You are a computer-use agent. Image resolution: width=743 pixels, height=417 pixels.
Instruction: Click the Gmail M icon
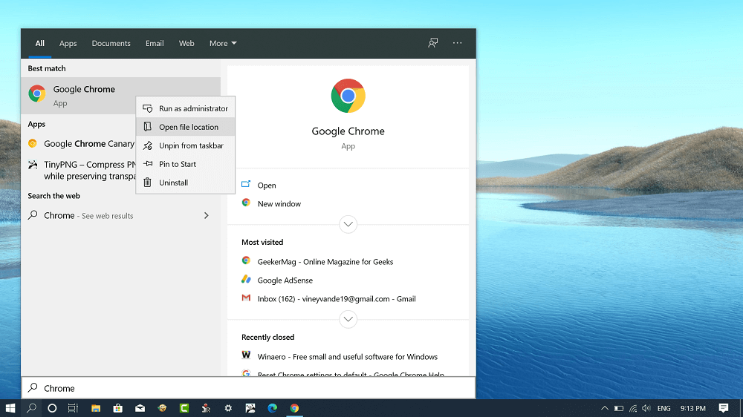[x=246, y=298]
